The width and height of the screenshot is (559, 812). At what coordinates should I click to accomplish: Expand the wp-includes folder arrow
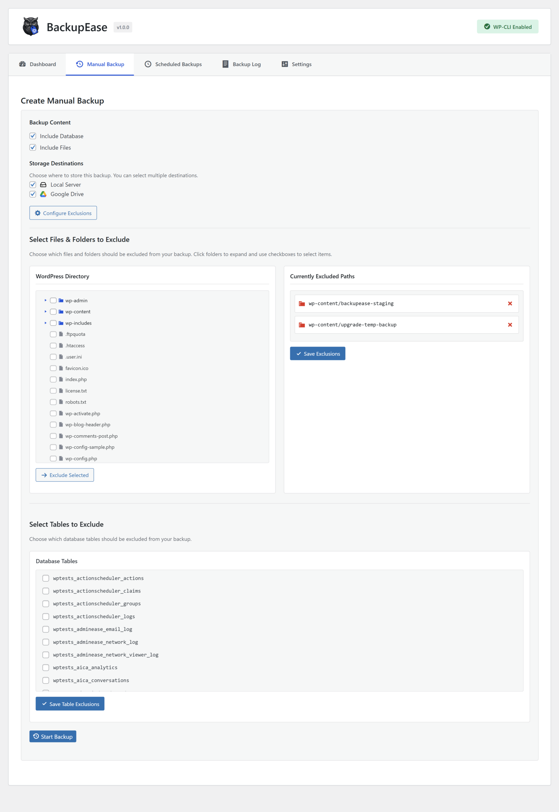click(x=46, y=323)
